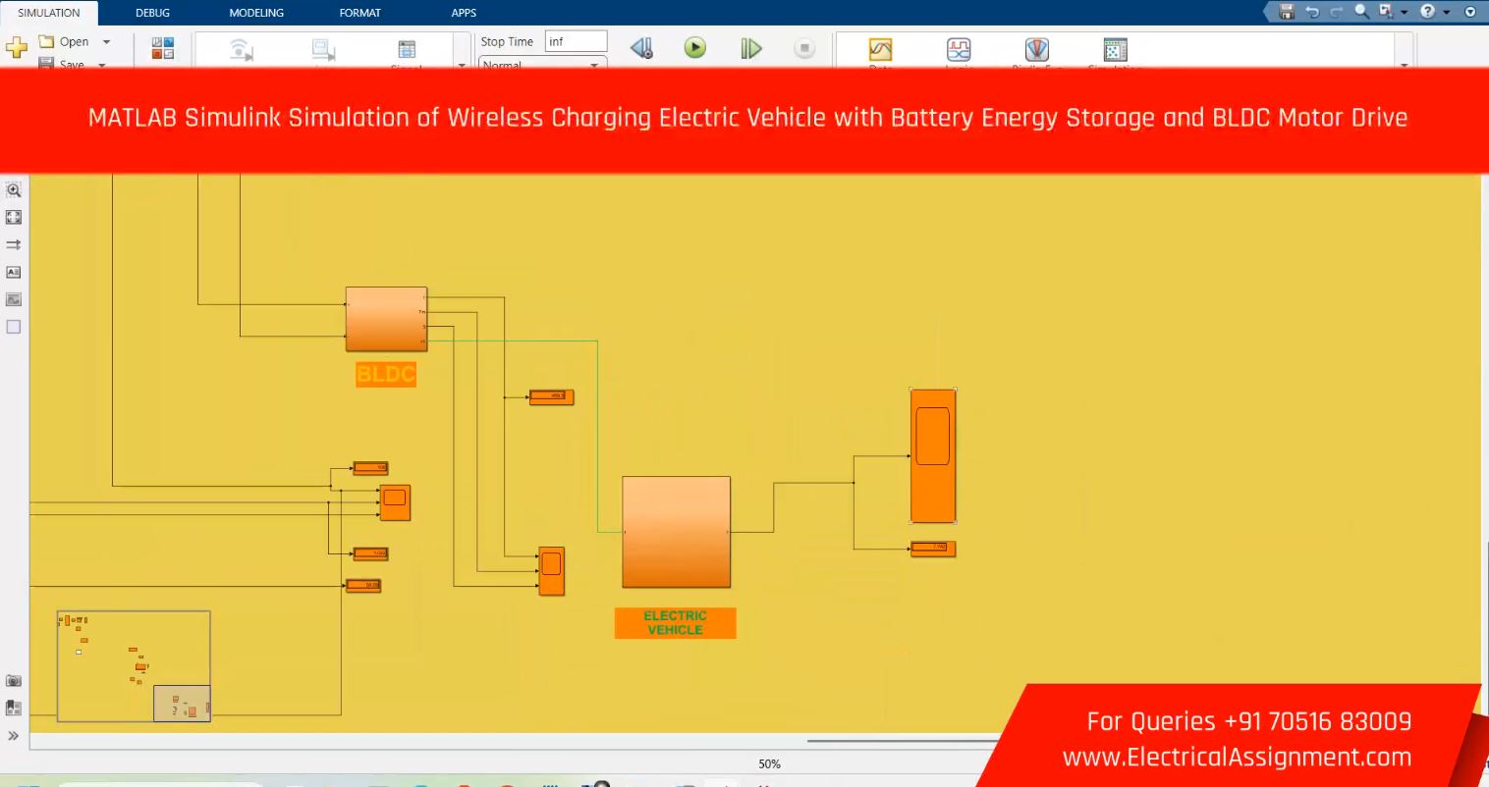Expand the Help dropdown arrow in title bar
The image size is (1489, 787).
coord(1447,12)
